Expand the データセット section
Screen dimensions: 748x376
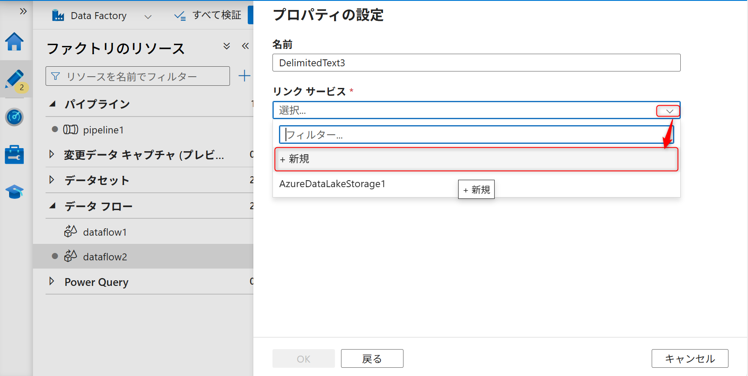[x=52, y=179]
